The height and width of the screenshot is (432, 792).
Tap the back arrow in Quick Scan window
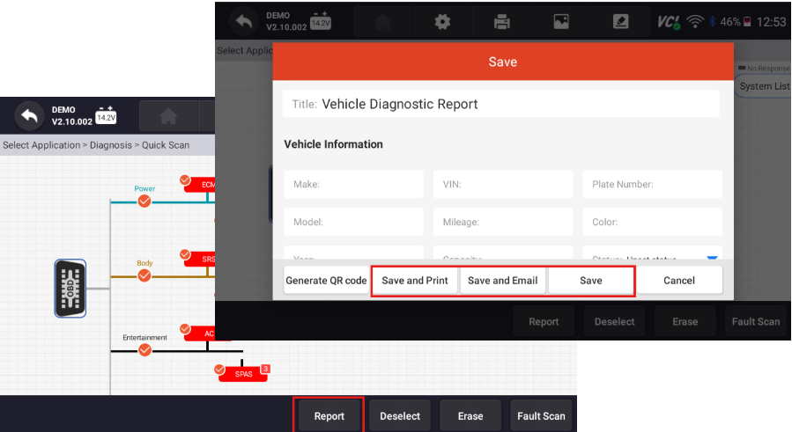coord(29,116)
